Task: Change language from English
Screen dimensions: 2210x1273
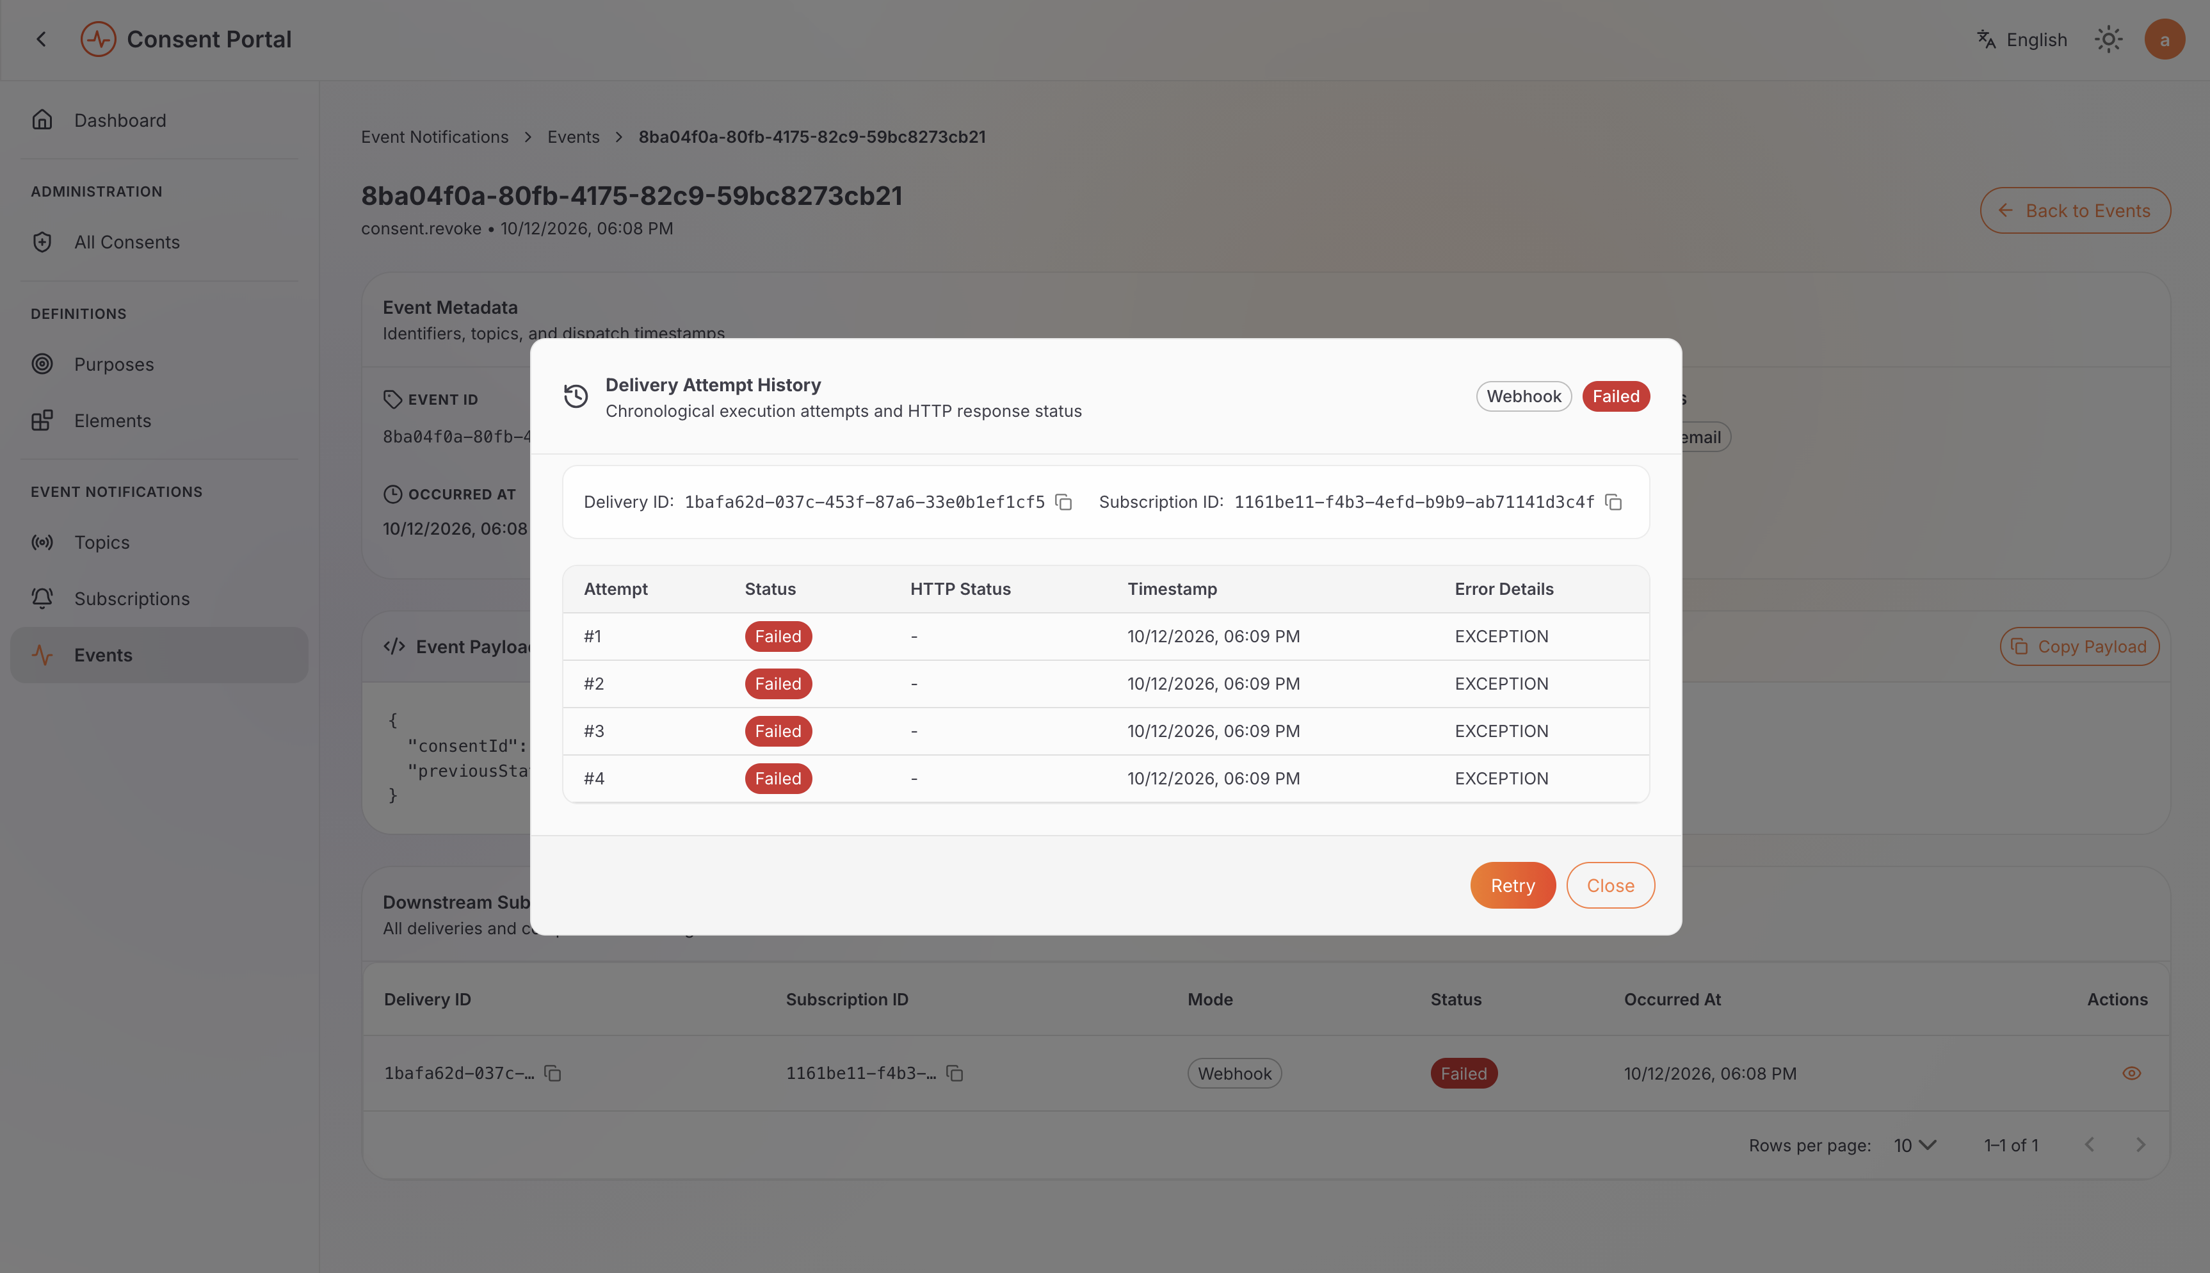Action: [x=2021, y=39]
